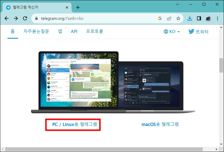Click the vertical scrollbar thumb
Viewport: 224px width, 152px height.
pos(221,65)
